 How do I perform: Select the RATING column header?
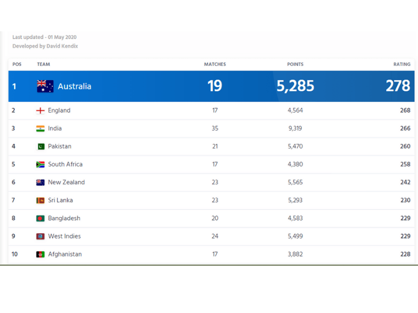pyautogui.click(x=401, y=64)
